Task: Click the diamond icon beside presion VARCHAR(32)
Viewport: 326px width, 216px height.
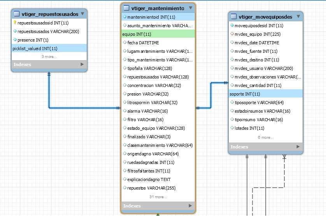Action: [x=125, y=94]
